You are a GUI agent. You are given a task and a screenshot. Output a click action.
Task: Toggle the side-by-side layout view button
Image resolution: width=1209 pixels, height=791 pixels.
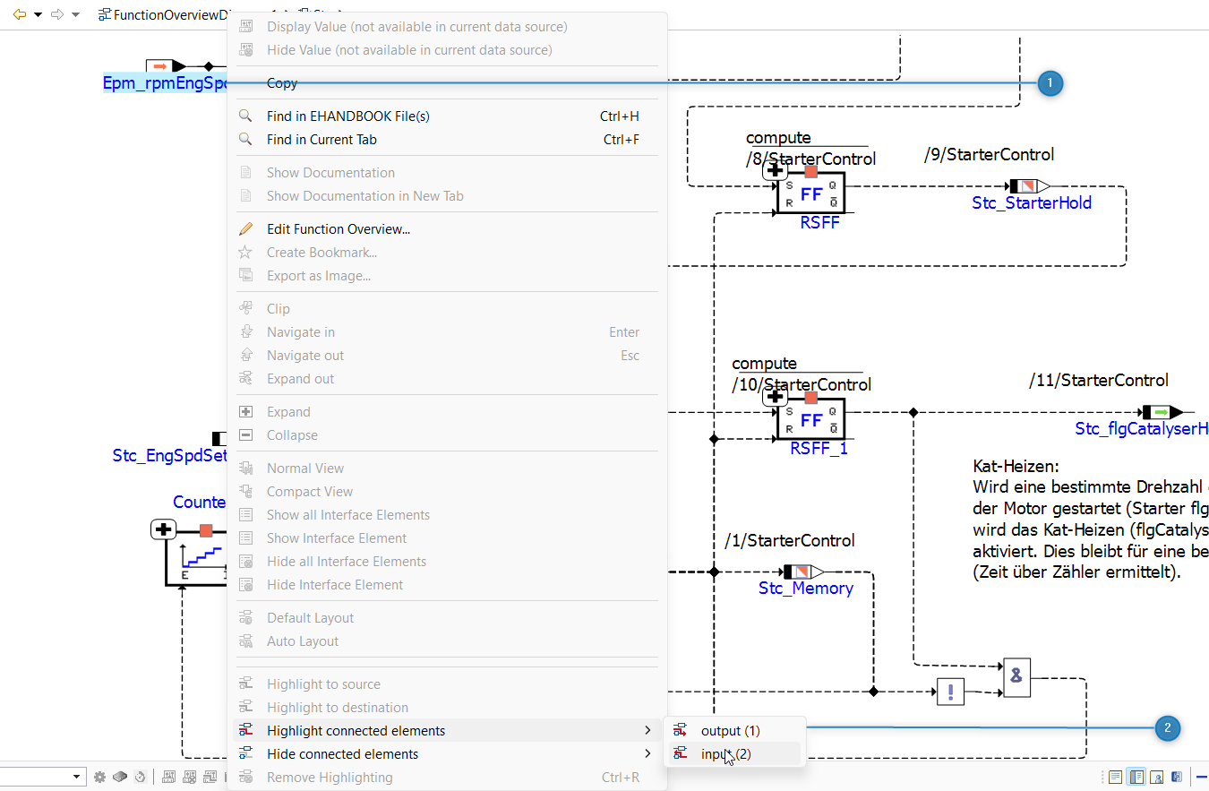(x=1136, y=777)
